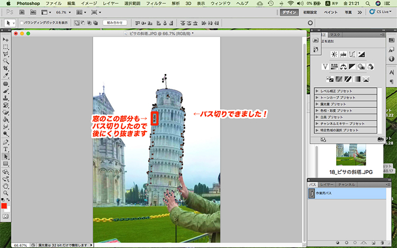This screenshot has height=248, width=397.
Task: Select the Rectangular Marquee tool
Action: click(6, 47)
